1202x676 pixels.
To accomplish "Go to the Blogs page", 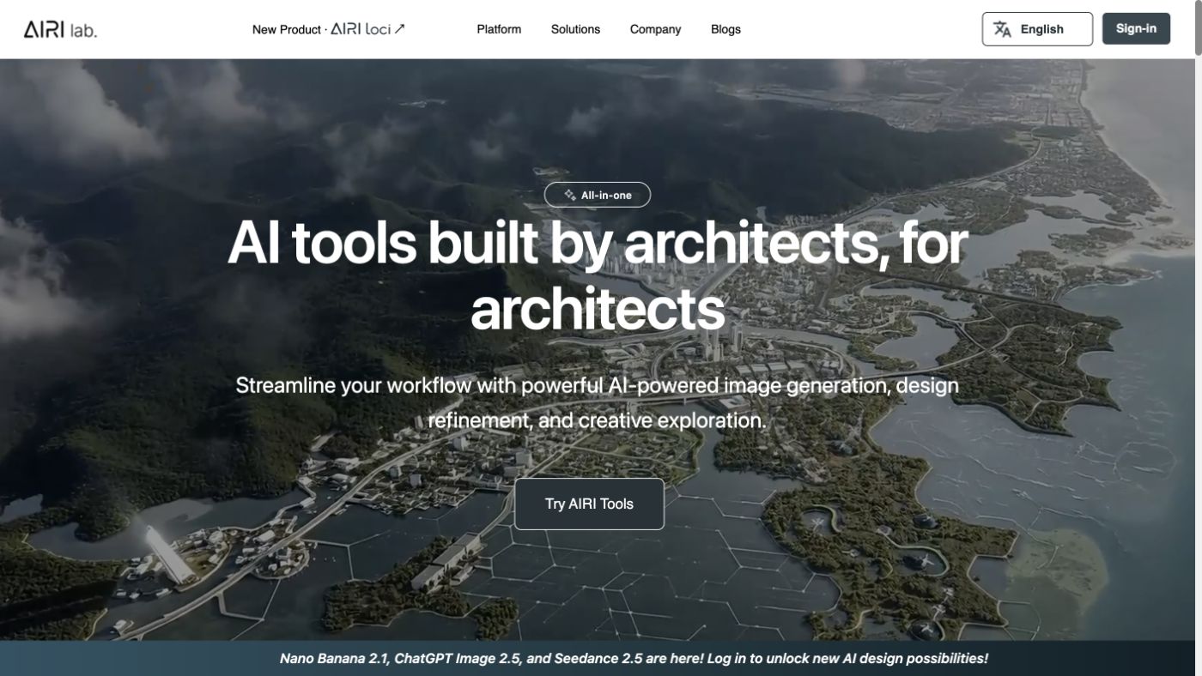I will (x=725, y=29).
